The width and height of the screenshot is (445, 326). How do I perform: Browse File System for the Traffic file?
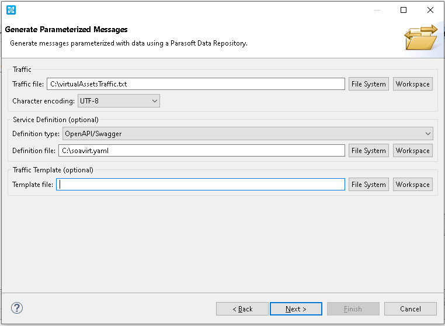(368, 84)
